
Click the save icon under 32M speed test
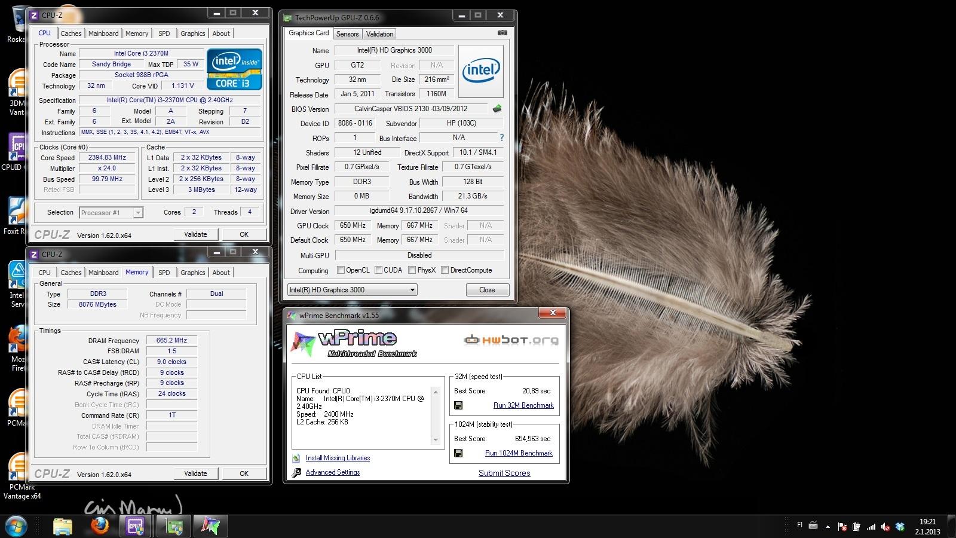458,405
